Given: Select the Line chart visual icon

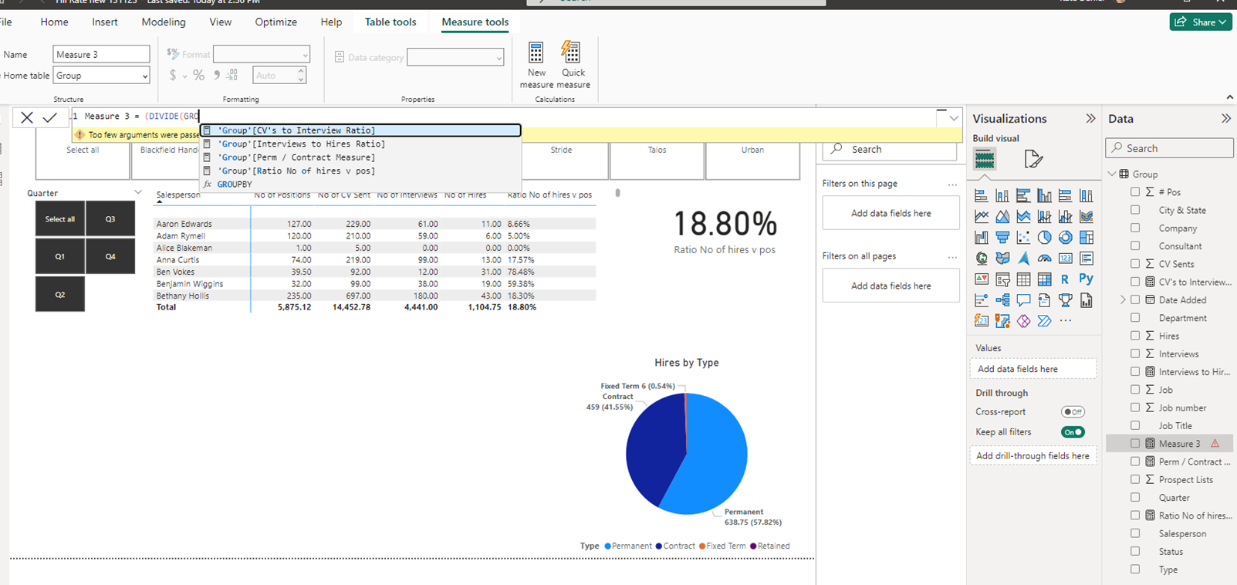Looking at the screenshot, I should (982, 216).
